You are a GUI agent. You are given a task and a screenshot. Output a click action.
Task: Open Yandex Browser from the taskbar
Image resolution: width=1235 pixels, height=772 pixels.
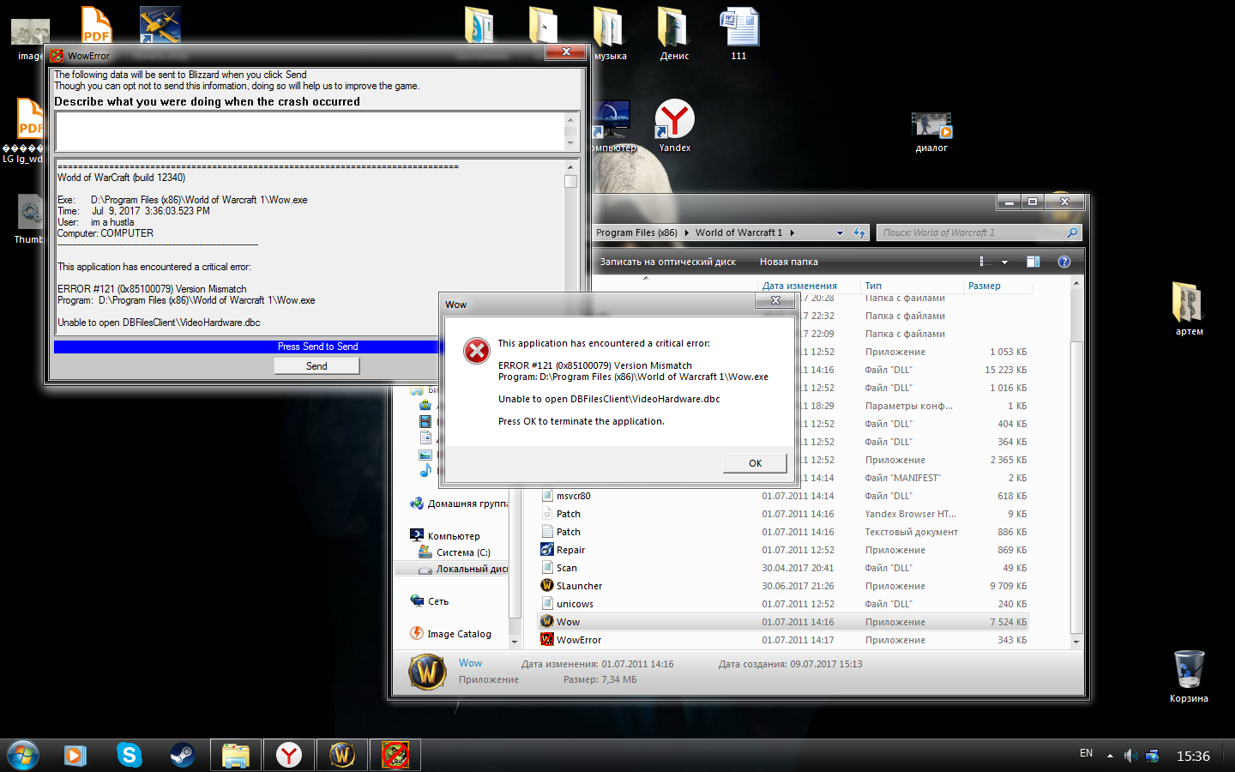289,755
